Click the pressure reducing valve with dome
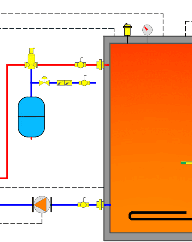 click(44, 81)
